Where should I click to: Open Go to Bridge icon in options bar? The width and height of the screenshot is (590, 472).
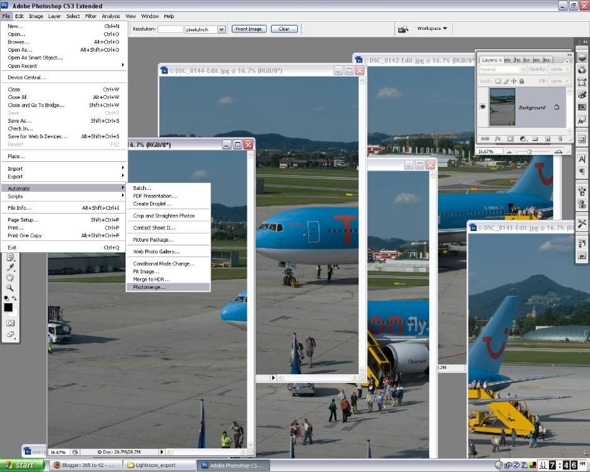[403, 29]
